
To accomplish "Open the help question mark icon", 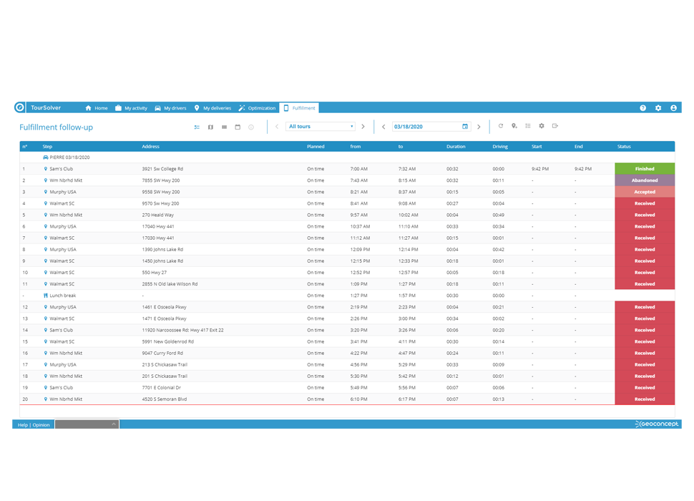I will coord(642,108).
